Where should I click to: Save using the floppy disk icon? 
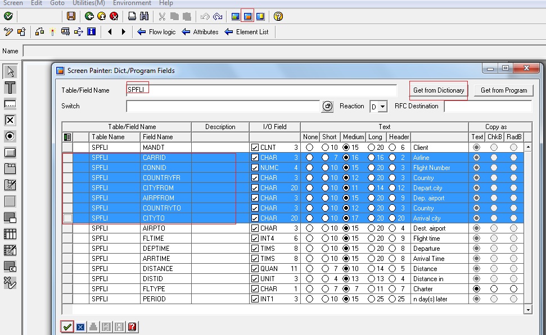(71, 16)
